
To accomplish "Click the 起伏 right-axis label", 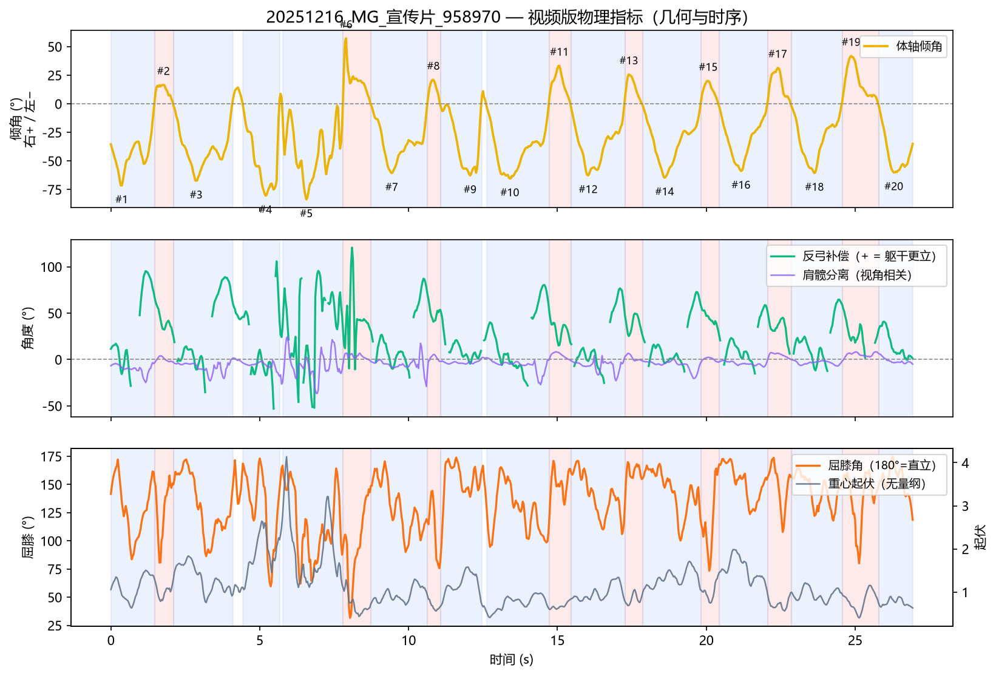I will (980, 537).
